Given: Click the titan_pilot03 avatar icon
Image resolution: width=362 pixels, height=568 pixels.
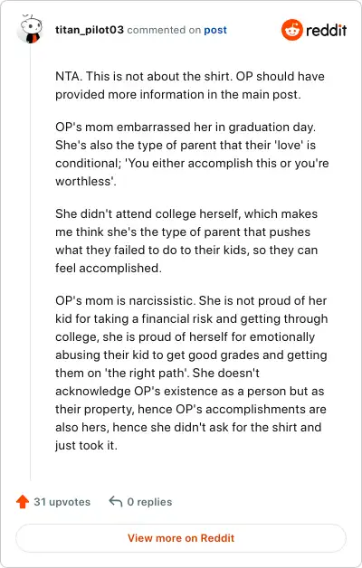Looking at the screenshot, I should (30, 29).
